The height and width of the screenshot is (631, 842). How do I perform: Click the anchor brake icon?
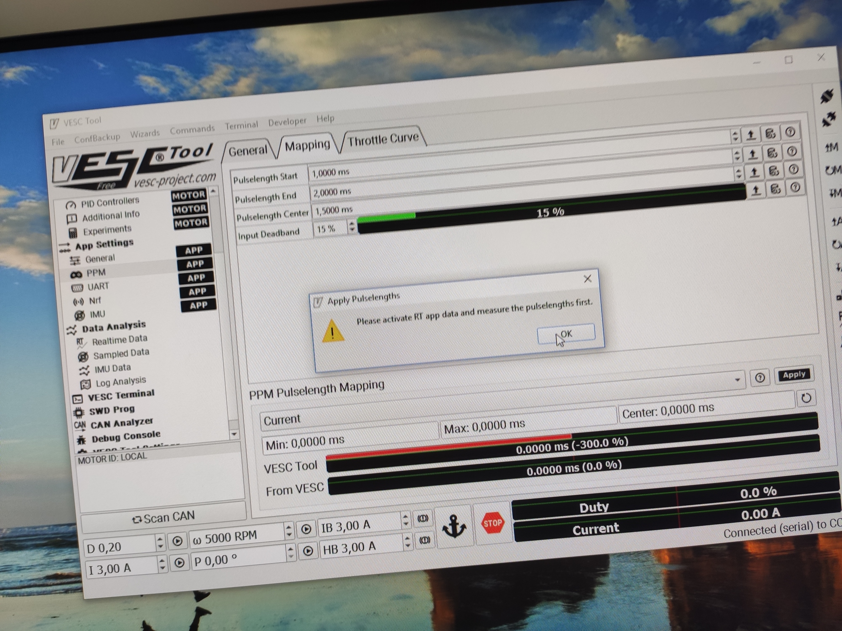pos(454,526)
